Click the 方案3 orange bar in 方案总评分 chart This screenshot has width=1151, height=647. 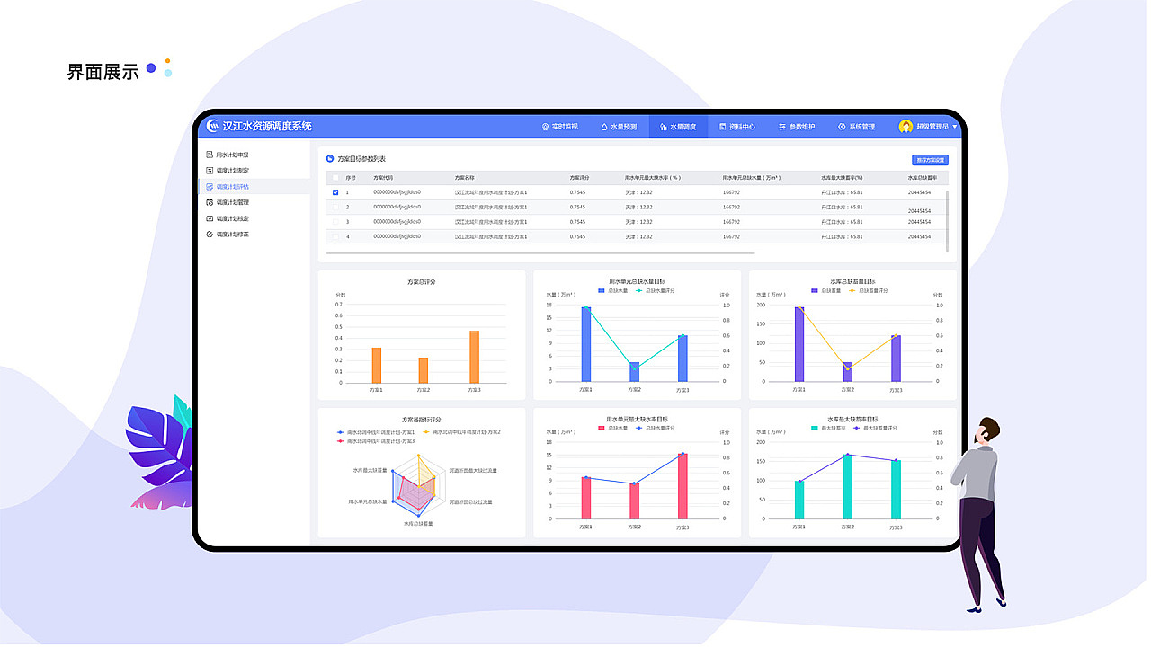click(x=474, y=357)
